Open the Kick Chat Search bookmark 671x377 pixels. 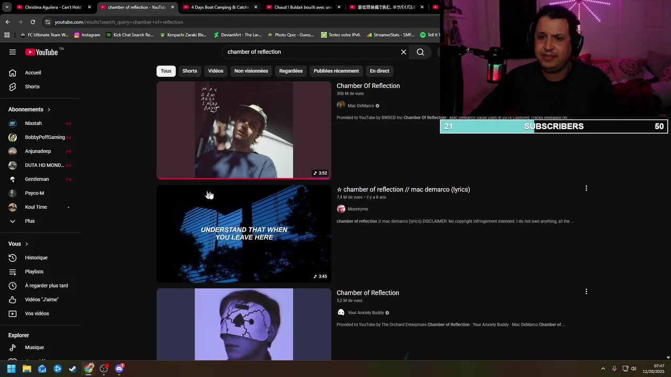[129, 35]
